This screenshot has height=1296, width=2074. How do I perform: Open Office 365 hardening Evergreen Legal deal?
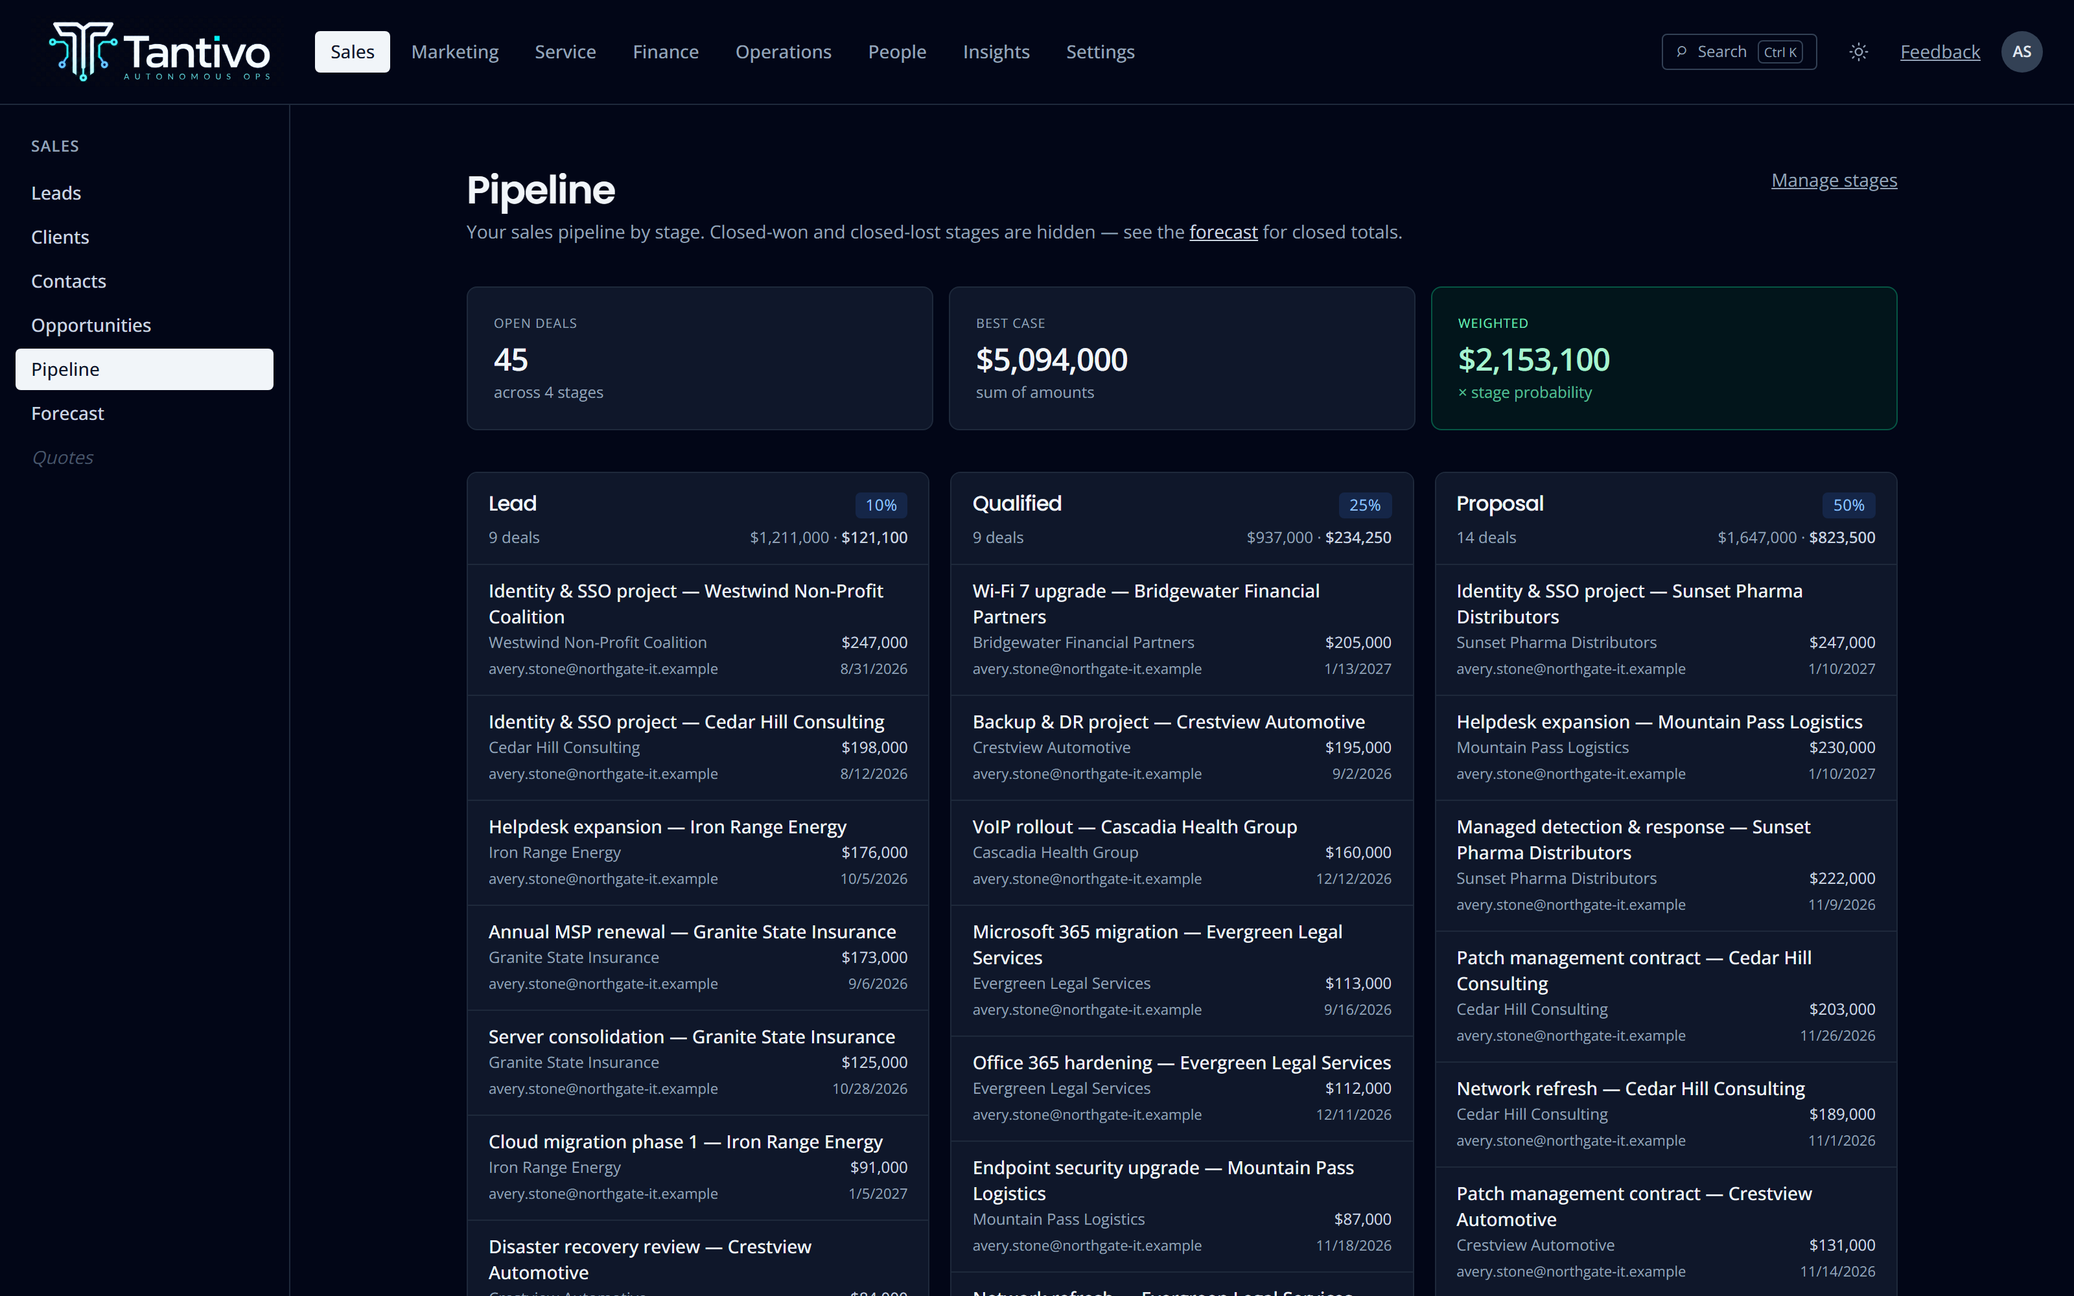[x=1182, y=1089]
